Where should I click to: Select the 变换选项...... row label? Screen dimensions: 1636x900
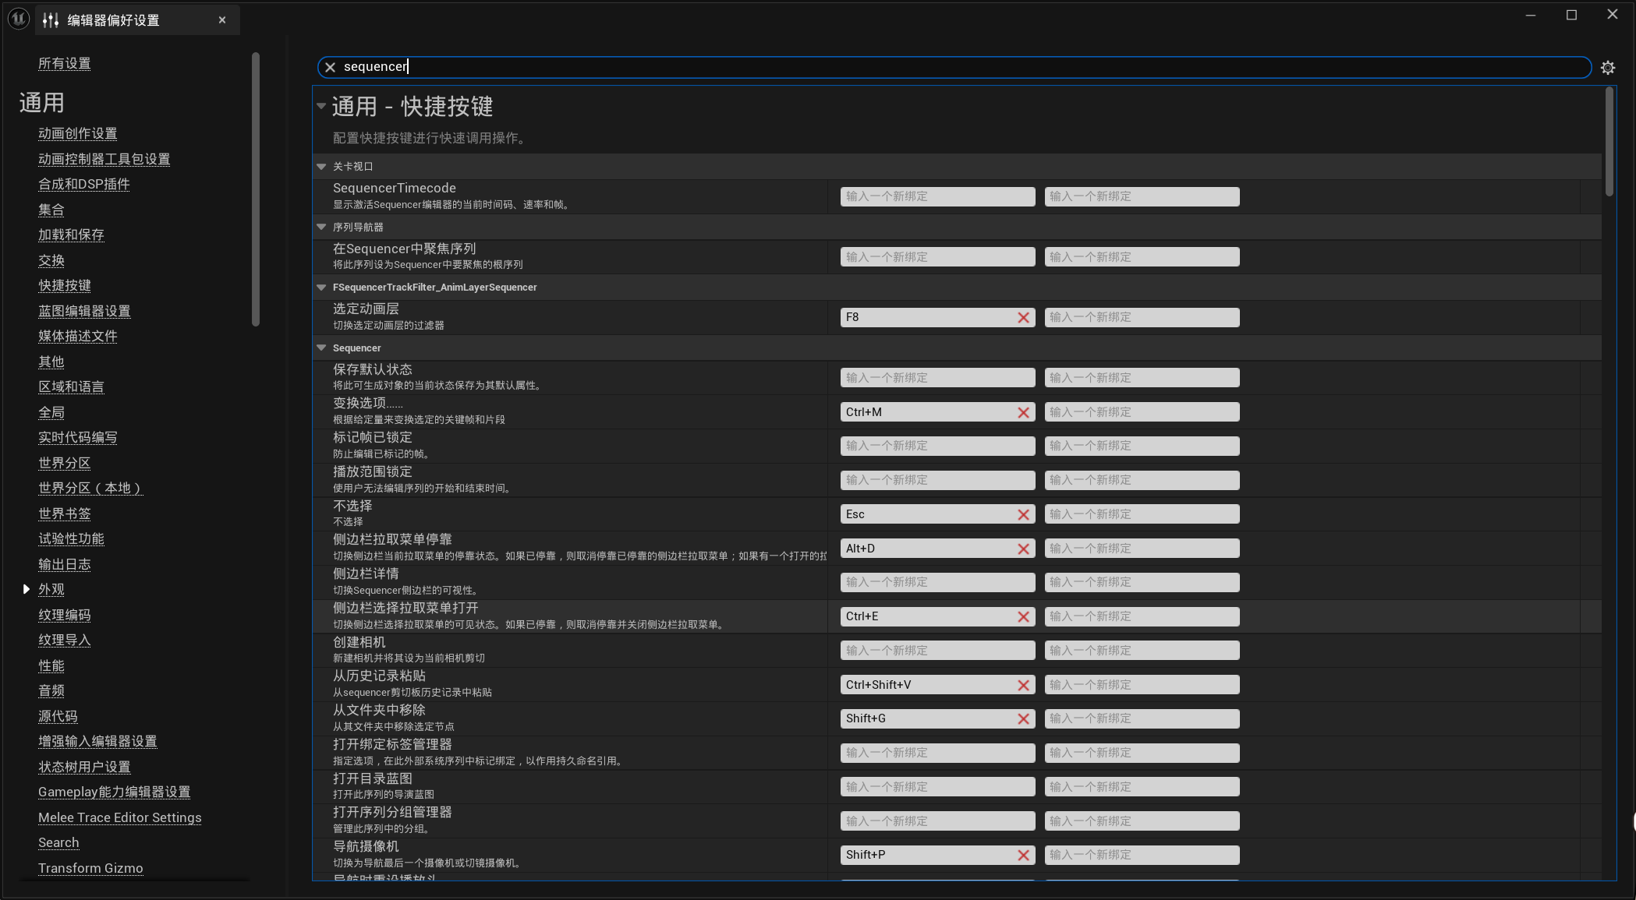click(x=368, y=403)
